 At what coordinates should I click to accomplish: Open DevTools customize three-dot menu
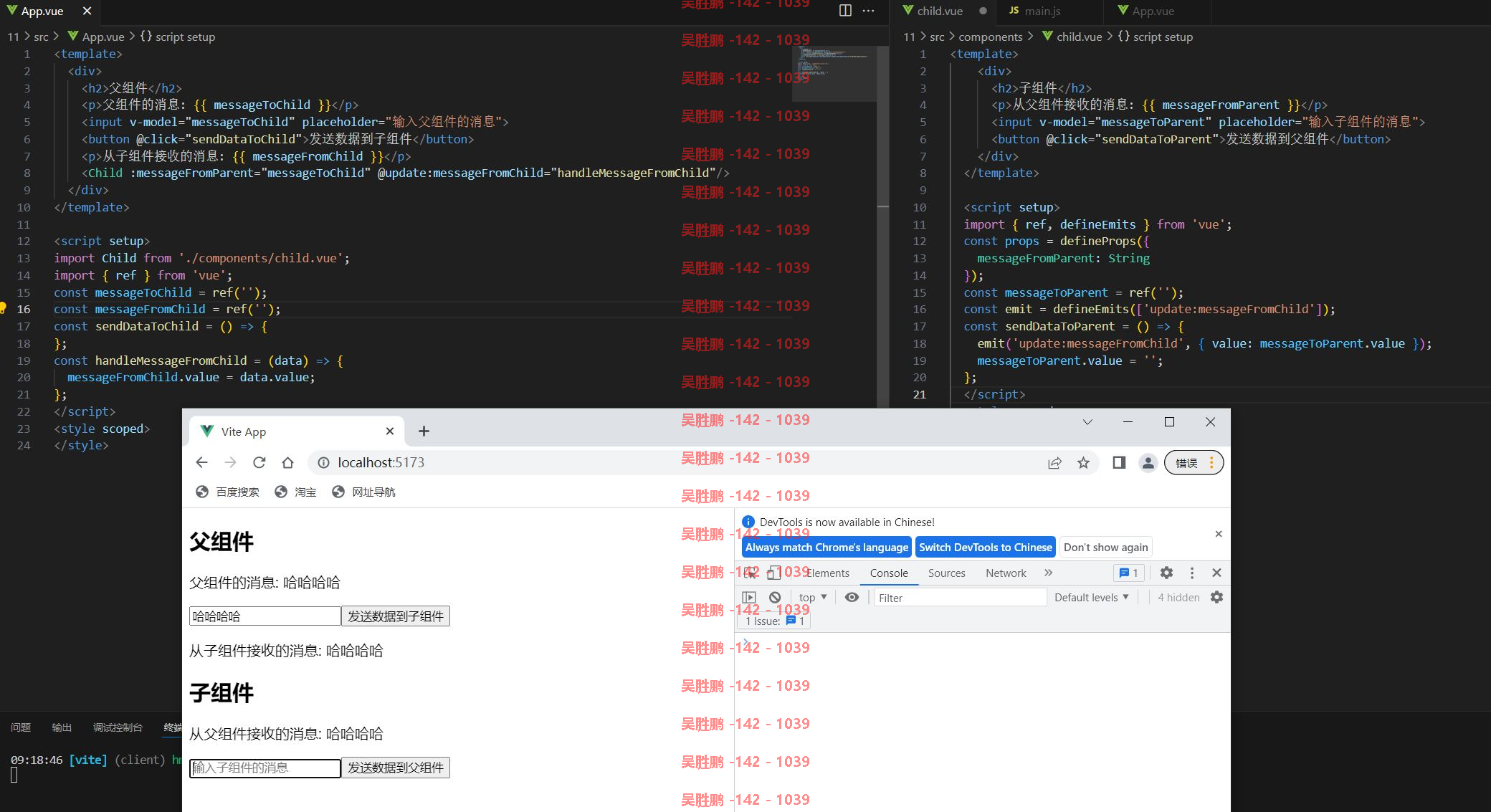click(1192, 573)
